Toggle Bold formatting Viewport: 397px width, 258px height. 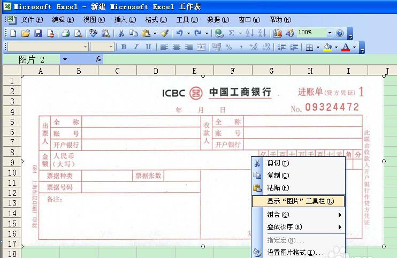pos(124,47)
